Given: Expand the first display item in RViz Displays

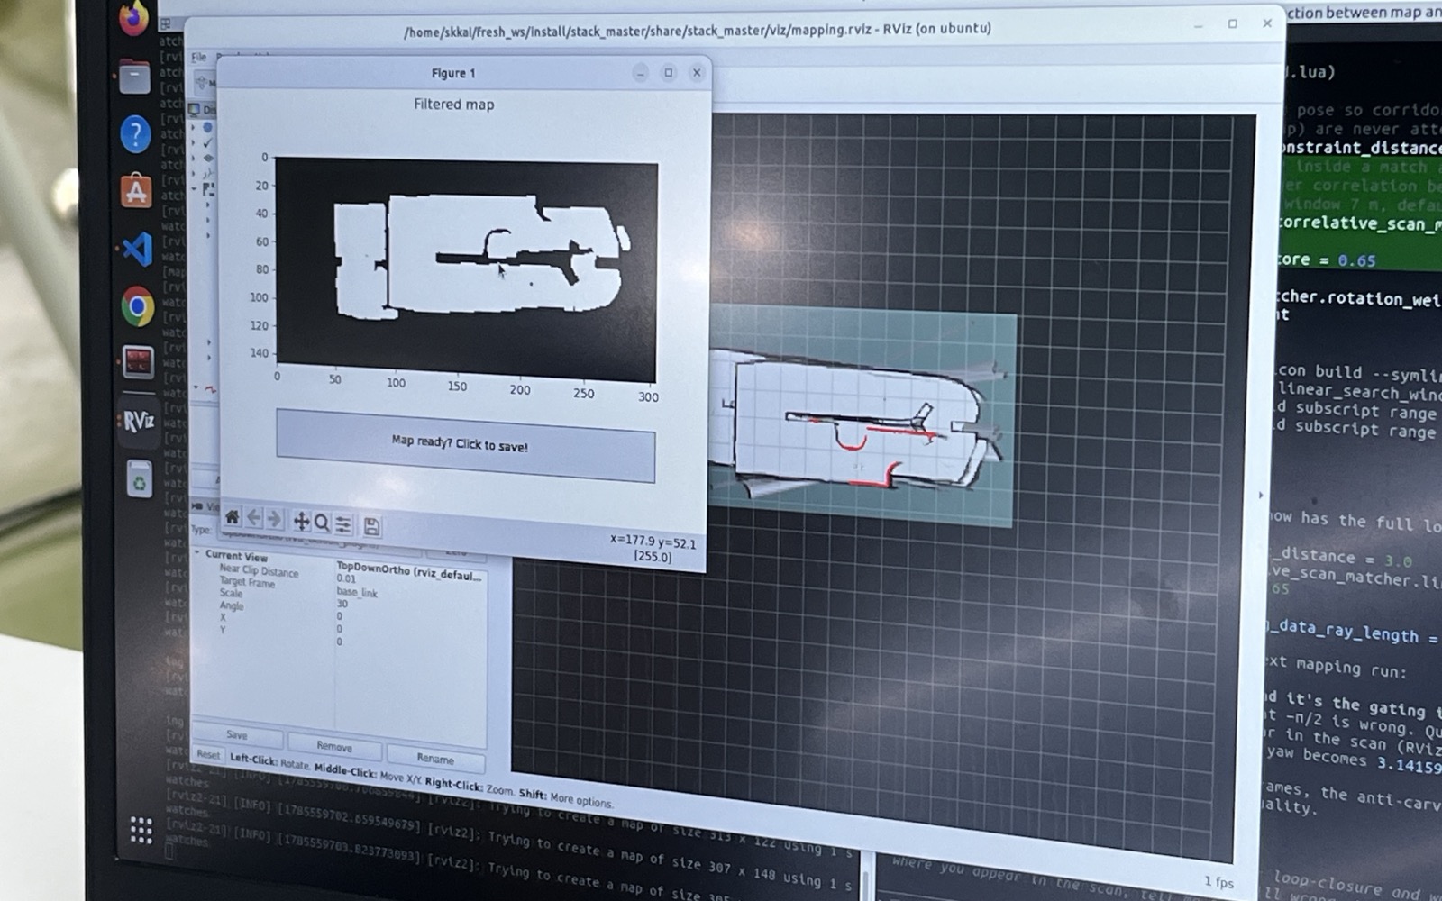Looking at the screenshot, I should (x=193, y=128).
